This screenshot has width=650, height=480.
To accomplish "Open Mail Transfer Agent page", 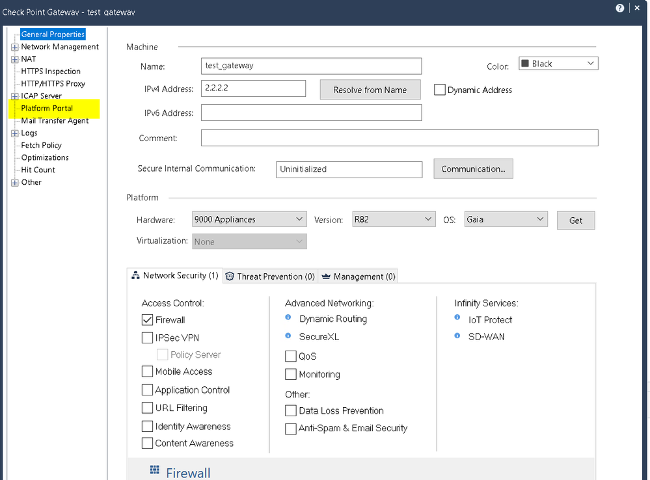I will pyautogui.click(x=55, y=120).
